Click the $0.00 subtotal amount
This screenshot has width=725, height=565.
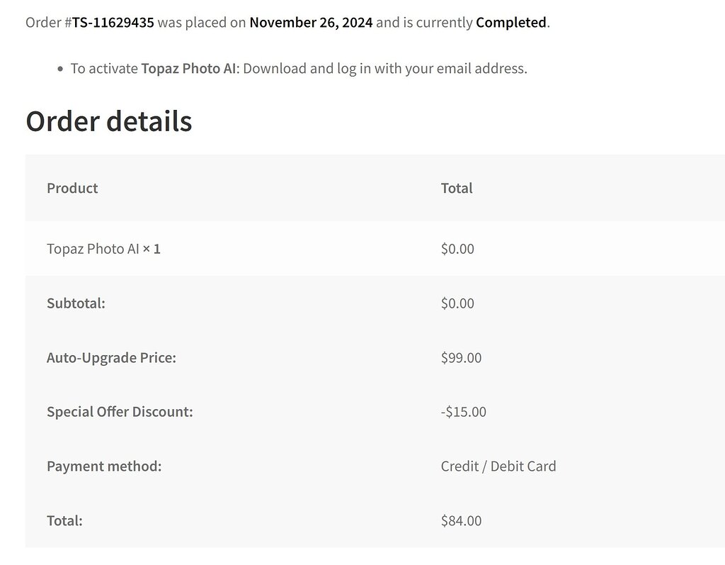tap(457, 303)
